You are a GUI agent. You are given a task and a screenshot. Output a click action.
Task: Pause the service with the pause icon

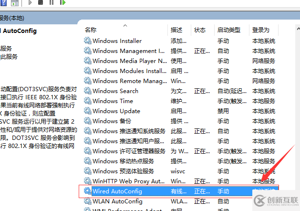[52, 2]
